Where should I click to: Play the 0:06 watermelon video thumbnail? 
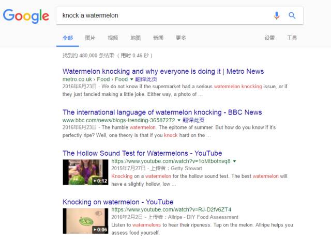point(85,221)
